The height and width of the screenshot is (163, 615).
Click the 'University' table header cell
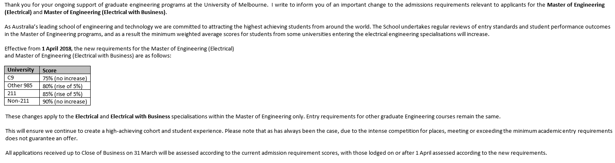tap(22, 70)
